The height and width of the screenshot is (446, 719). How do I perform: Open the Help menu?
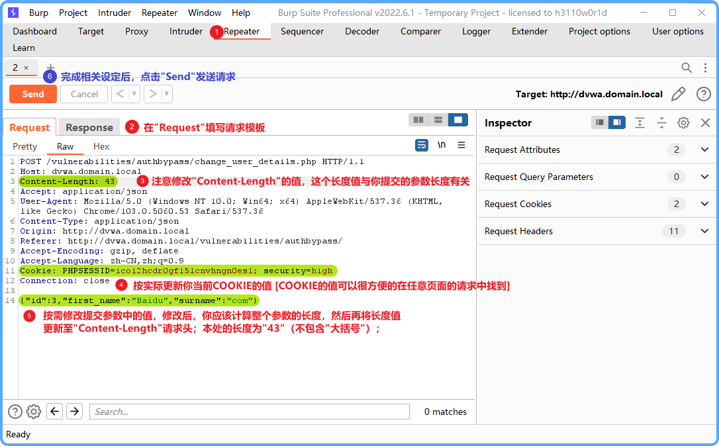[x=241, y=13]
